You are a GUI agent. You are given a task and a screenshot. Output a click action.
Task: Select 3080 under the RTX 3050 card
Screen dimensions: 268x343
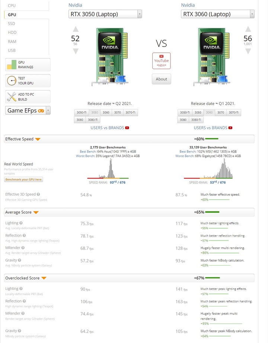[80, 120]
